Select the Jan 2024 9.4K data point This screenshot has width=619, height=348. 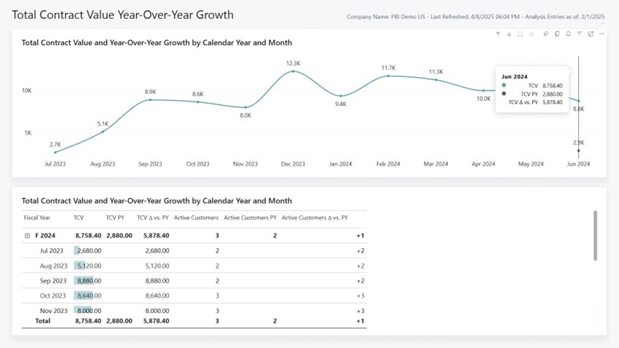(341, 96)
